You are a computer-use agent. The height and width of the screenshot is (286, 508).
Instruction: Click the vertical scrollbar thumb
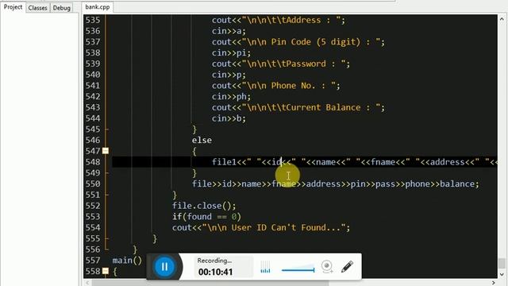pos(502,263)
